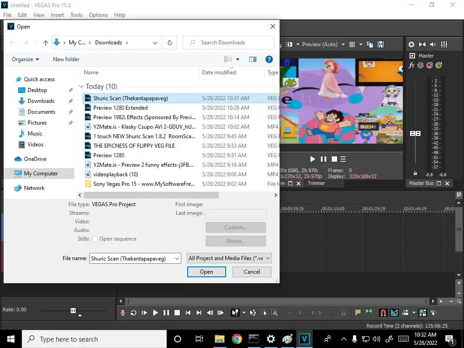Viewport: 464px width, 348px height.
Task: Open the view options dropdown arrow
Action: pyautogui.click(x=237, y=59)
